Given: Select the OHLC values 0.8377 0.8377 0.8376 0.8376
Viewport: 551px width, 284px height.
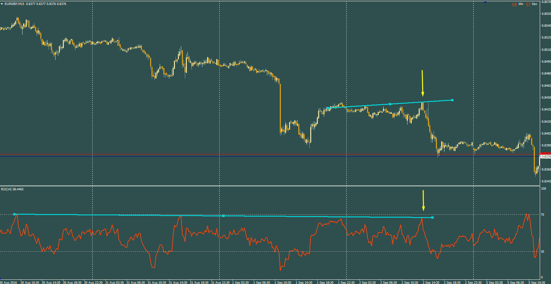Looking at the screenshot, I should pyautogui.click(x=46, y=4).
